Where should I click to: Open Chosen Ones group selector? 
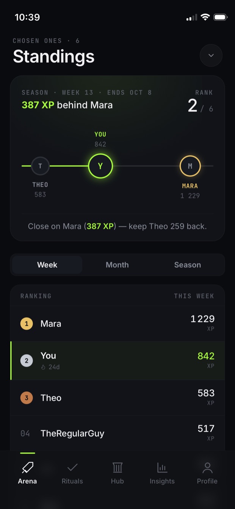click(x=46, y=41)
